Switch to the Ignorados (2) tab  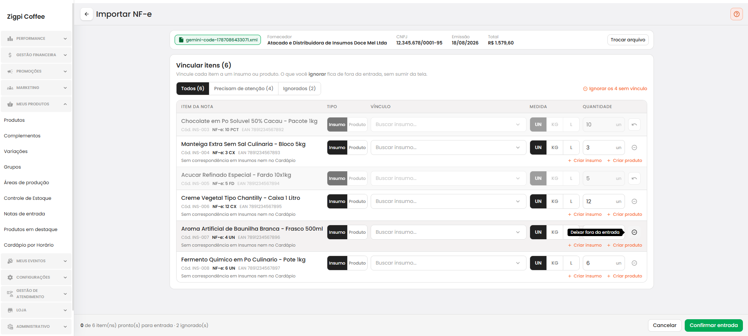pyautogui.click(x=299, y=89)
